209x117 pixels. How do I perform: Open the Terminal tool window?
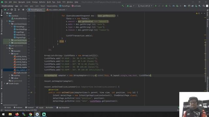pyautogui.click(x=29, y=108)
